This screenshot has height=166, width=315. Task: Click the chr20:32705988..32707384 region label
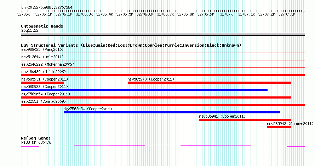pos(47,8)
